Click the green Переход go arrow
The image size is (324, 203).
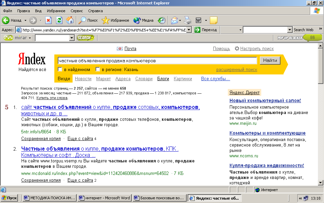click(197, 30)
